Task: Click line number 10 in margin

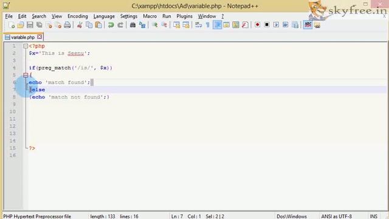Action: [13, 111]
